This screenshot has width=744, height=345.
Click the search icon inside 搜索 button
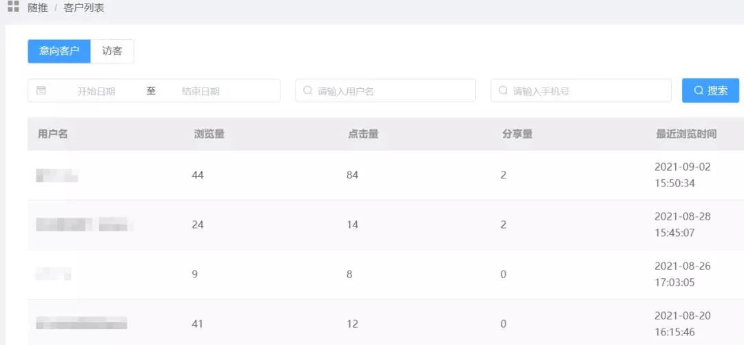click(x=699, y=90)
